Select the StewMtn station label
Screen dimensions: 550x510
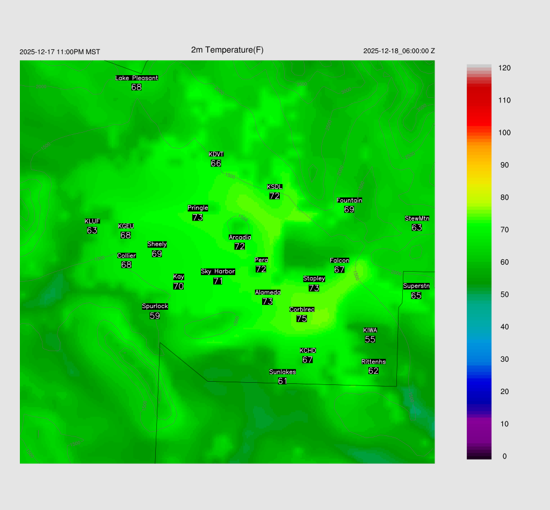point(417,218)
